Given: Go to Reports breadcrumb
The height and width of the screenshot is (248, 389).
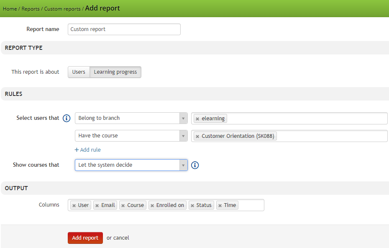Looking at the screenshot, I should (31, 9).
